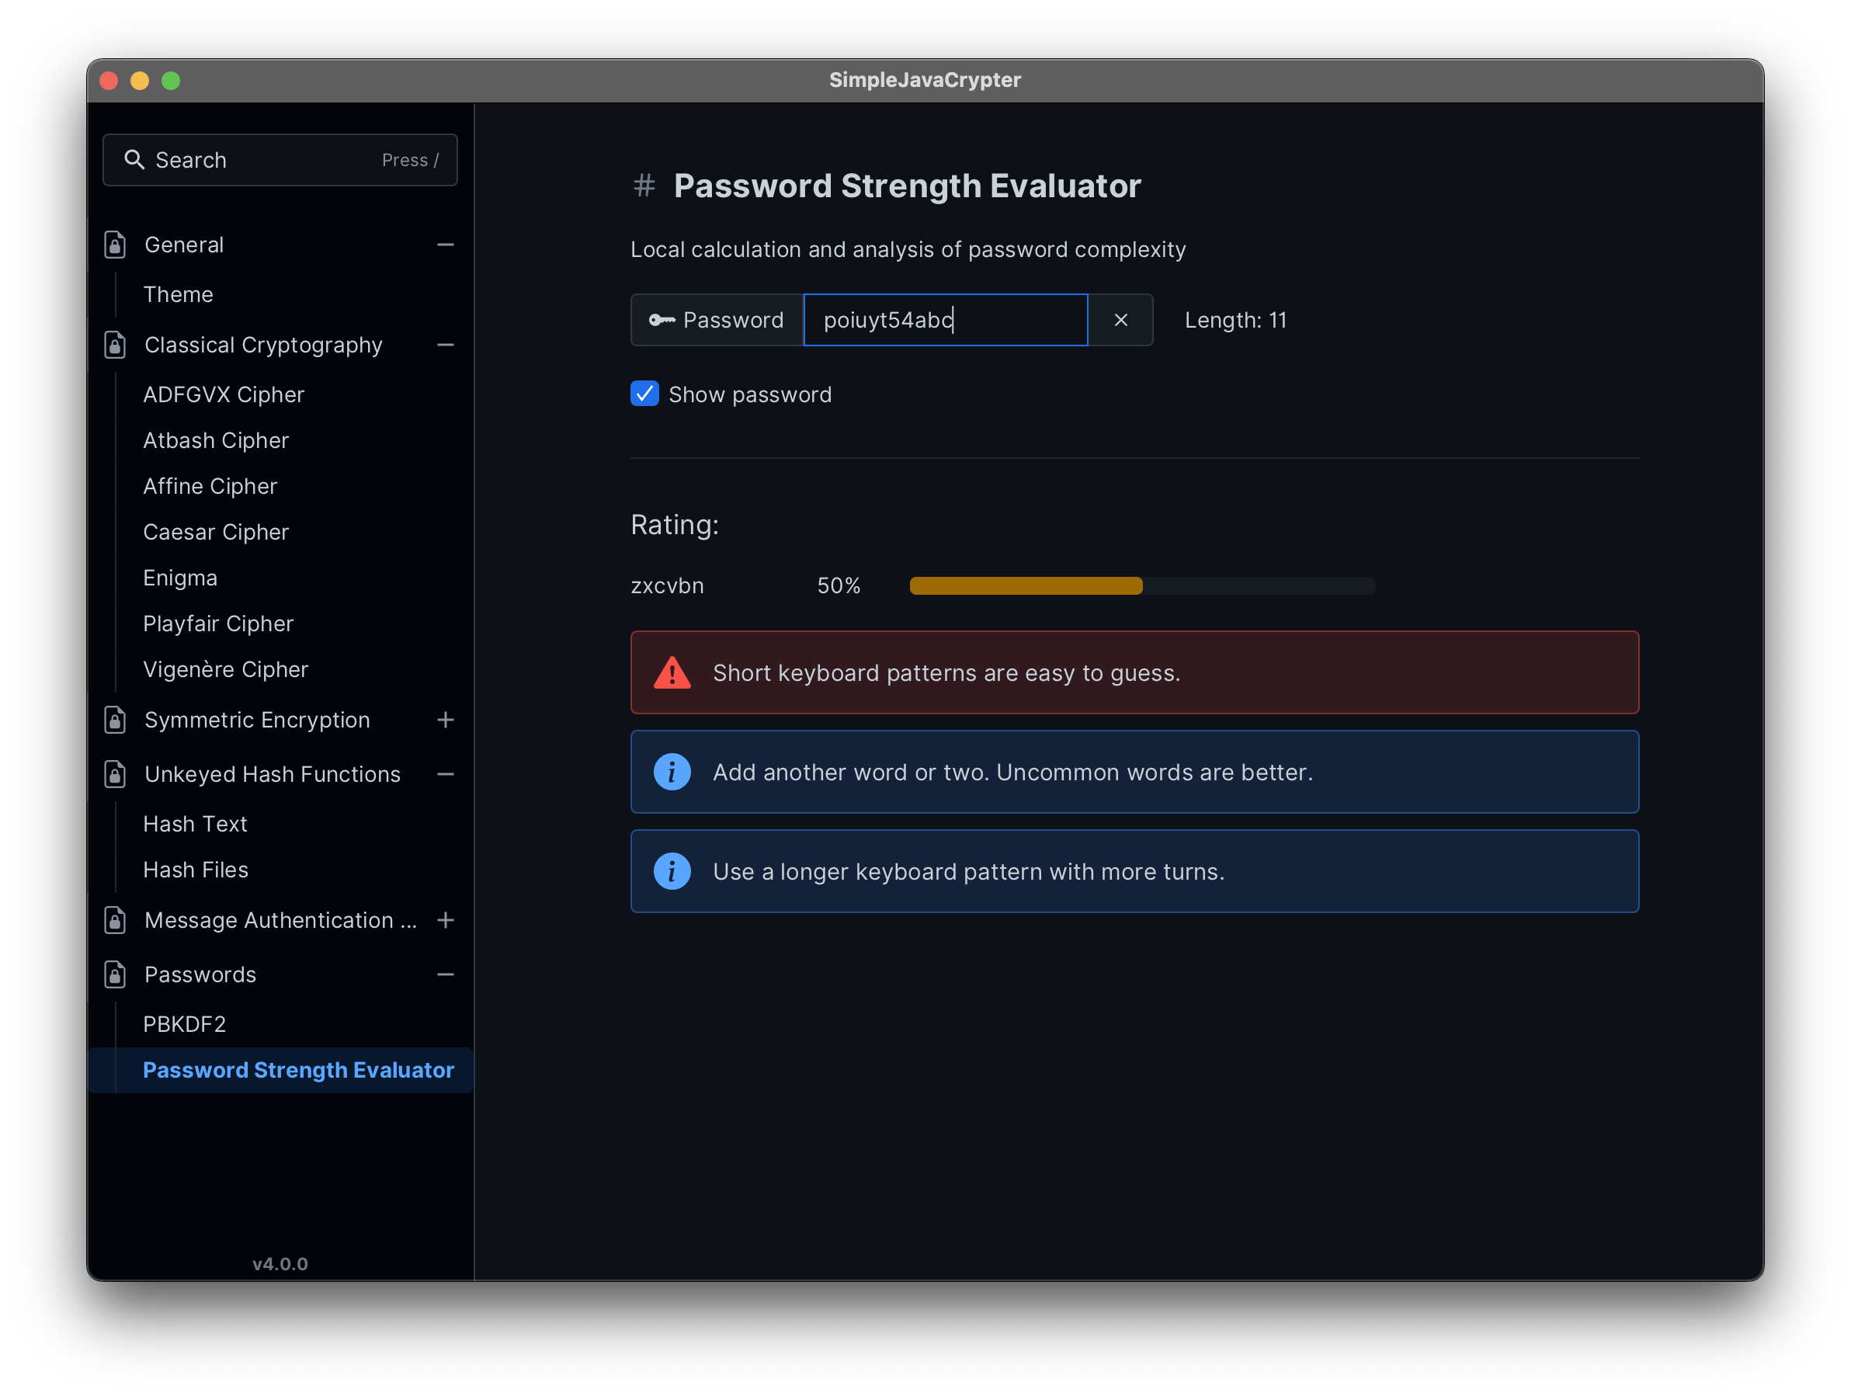1851x1396 pixels.
Task: Click the hash anchor icon beside title
Action: coord(644,186)
